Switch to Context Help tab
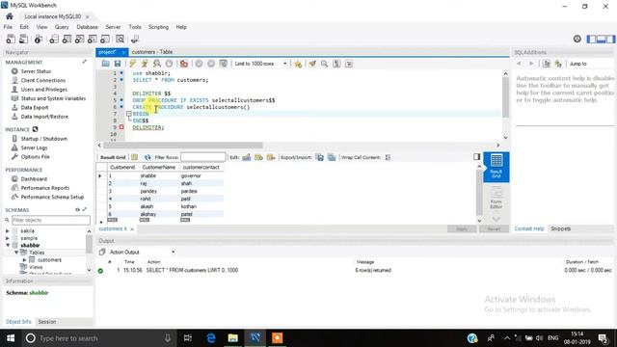This screenshot has height=347, width=617. tap(529, 228)
